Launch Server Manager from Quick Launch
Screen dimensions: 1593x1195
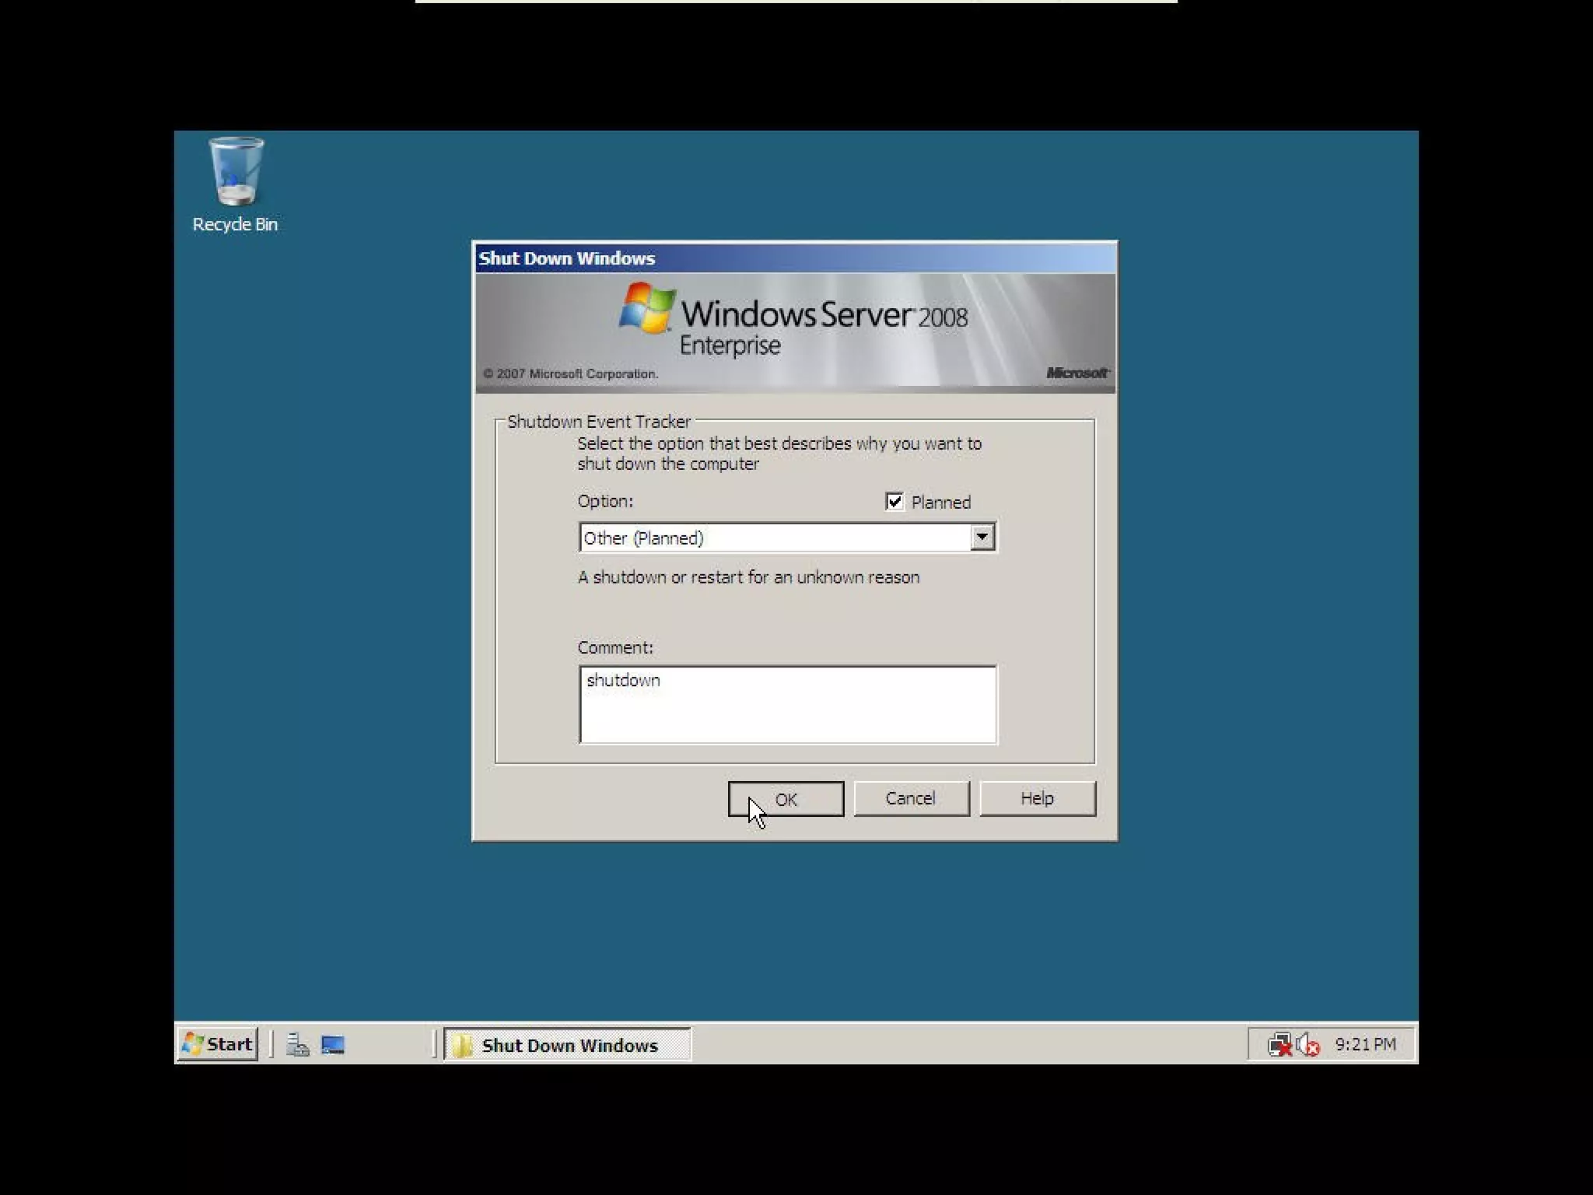297,1044
